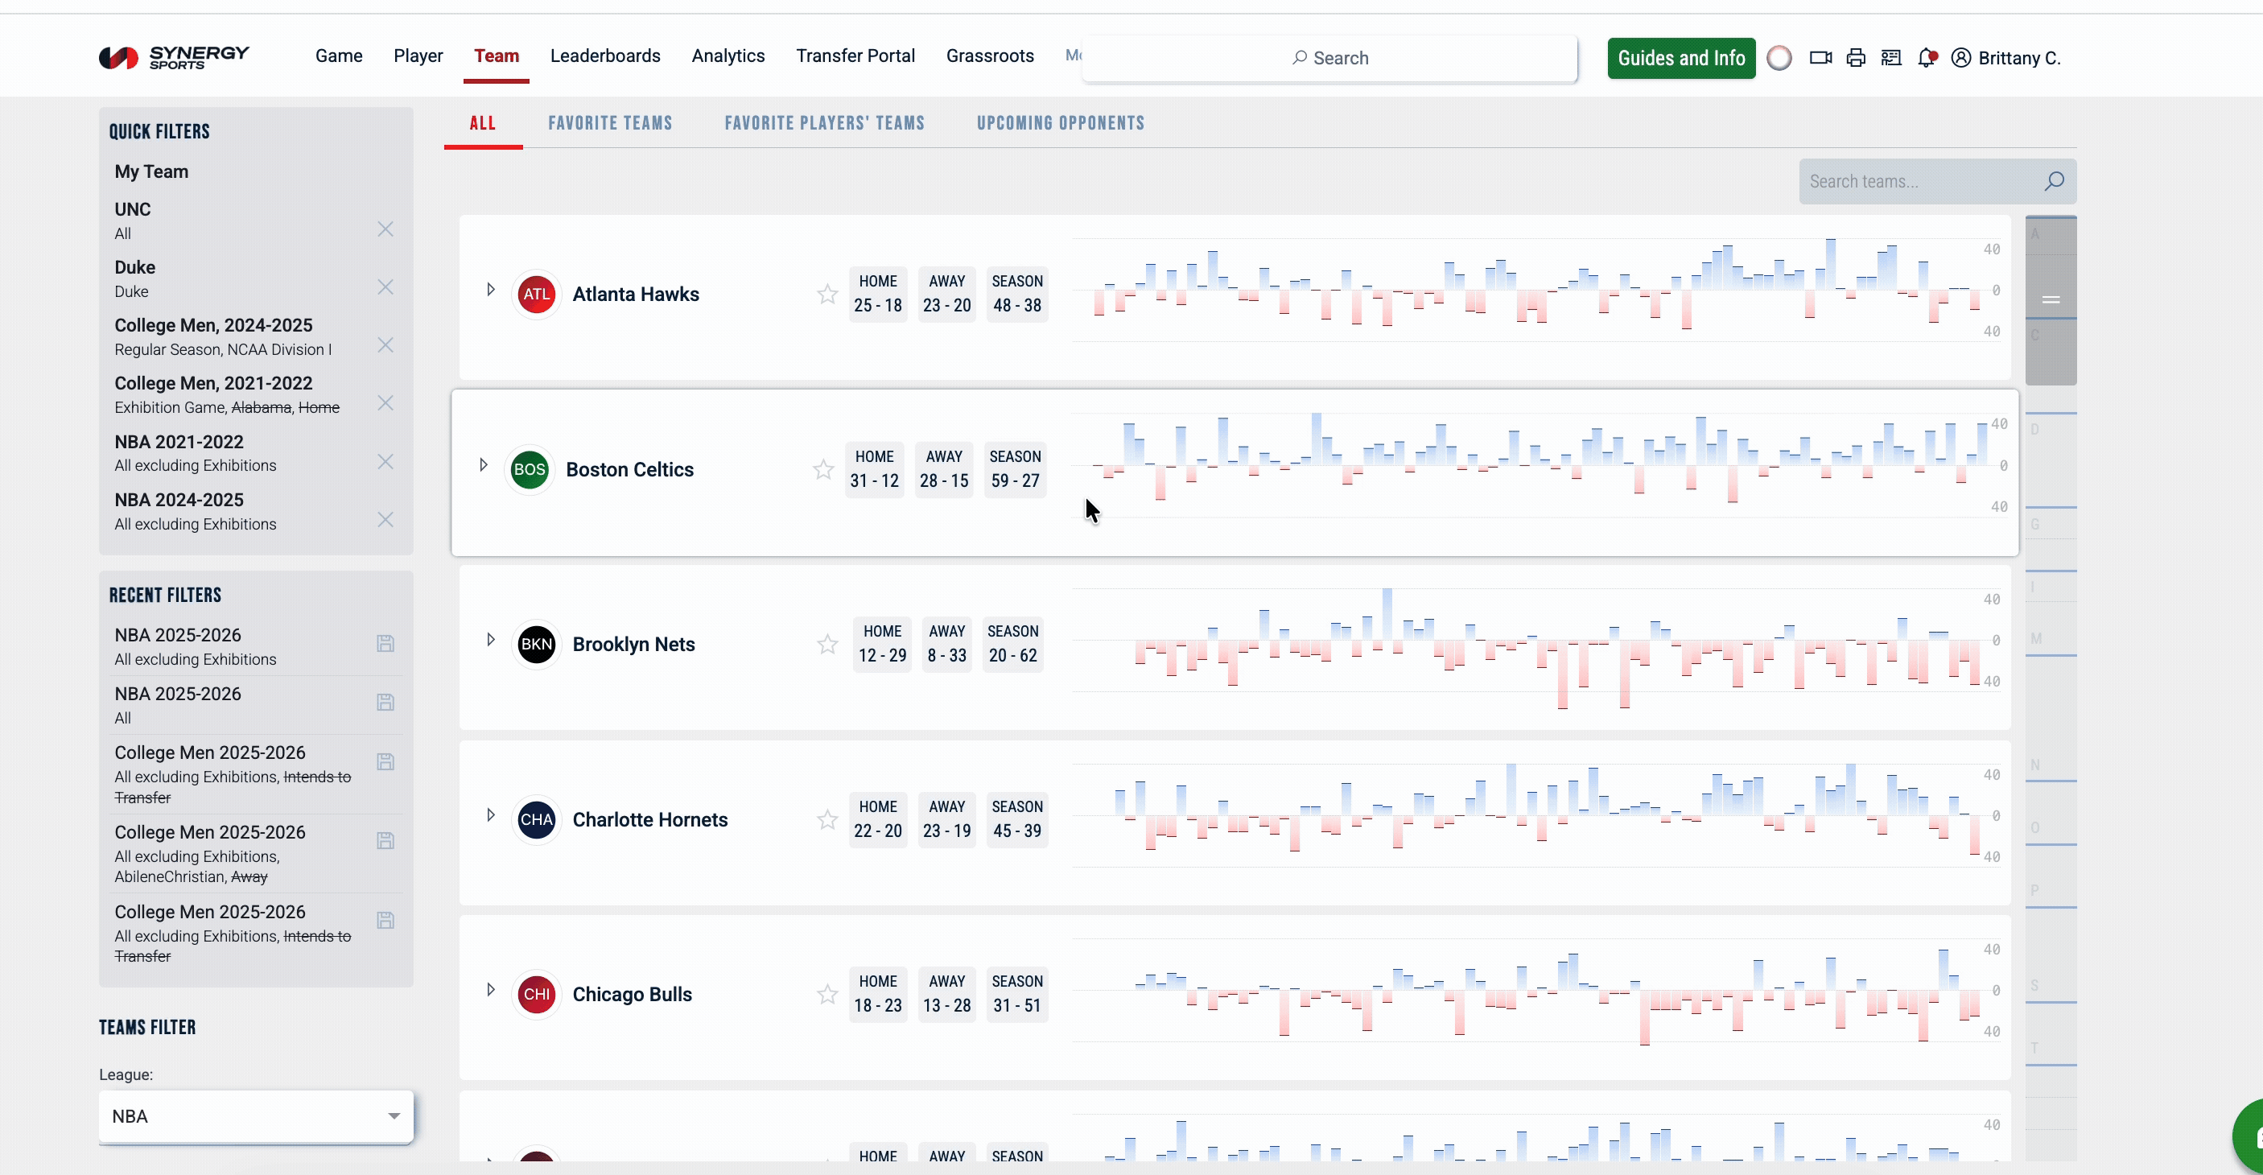The height and width of the screenshot is (1175, 2263).
Task: Click the Guides and Info button
Action: click(1680, 58)
